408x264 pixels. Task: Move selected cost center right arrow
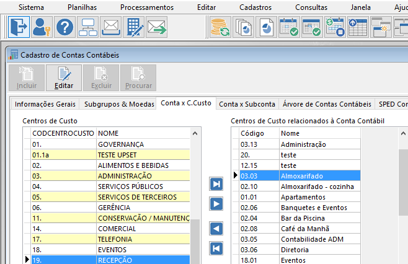pos(216,204)
